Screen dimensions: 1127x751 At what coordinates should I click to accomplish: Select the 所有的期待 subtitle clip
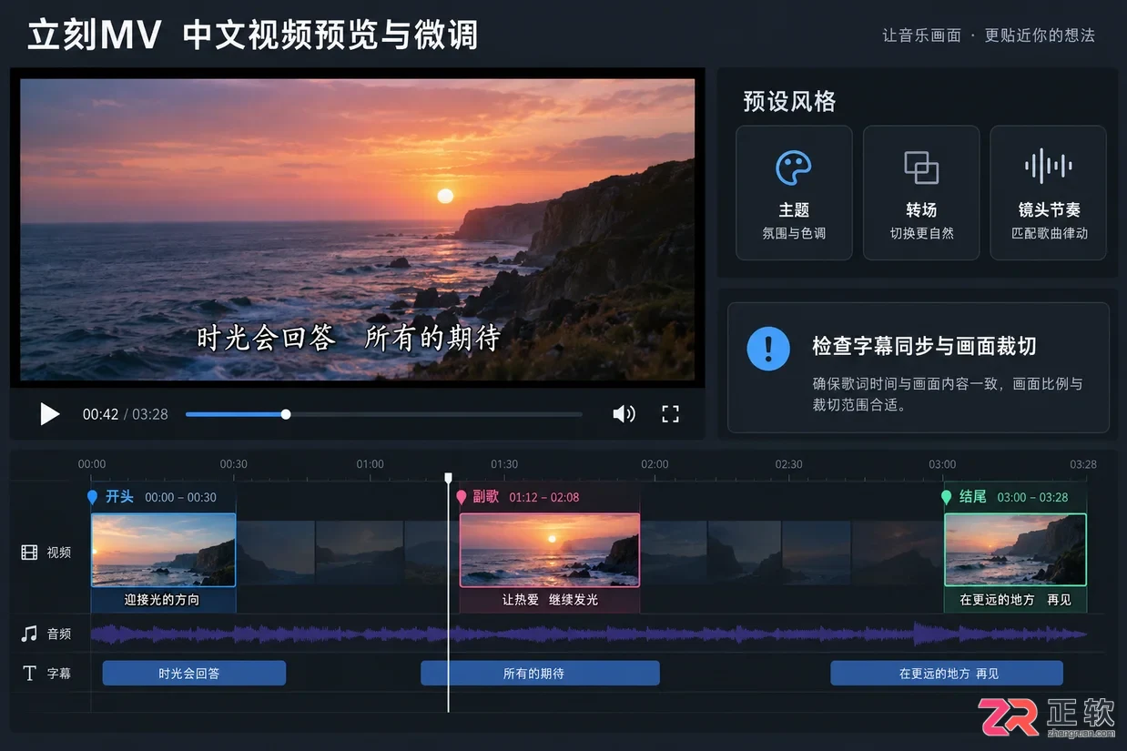[540, 674]
